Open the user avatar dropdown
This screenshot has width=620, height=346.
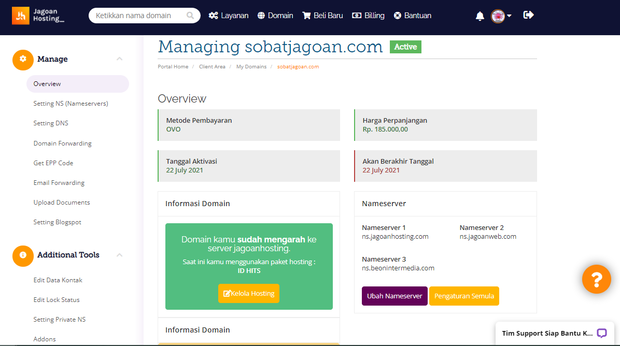point(501,16)
